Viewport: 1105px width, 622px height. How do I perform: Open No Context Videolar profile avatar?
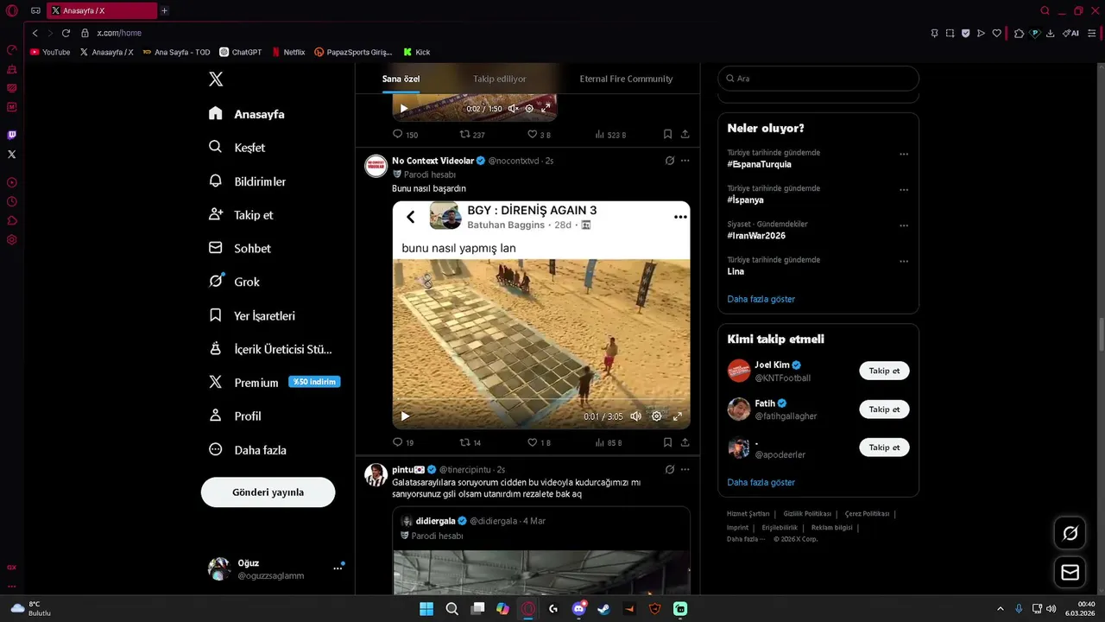(x=376, y=166)
